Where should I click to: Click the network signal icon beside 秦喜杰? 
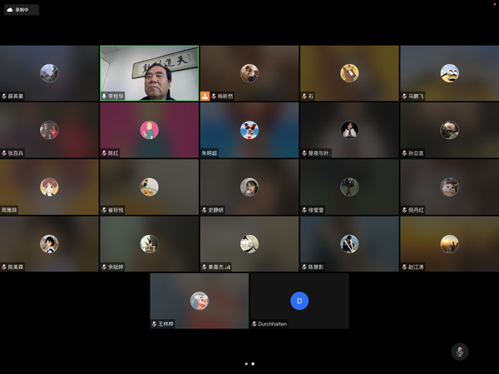click(x=228, y=267)
